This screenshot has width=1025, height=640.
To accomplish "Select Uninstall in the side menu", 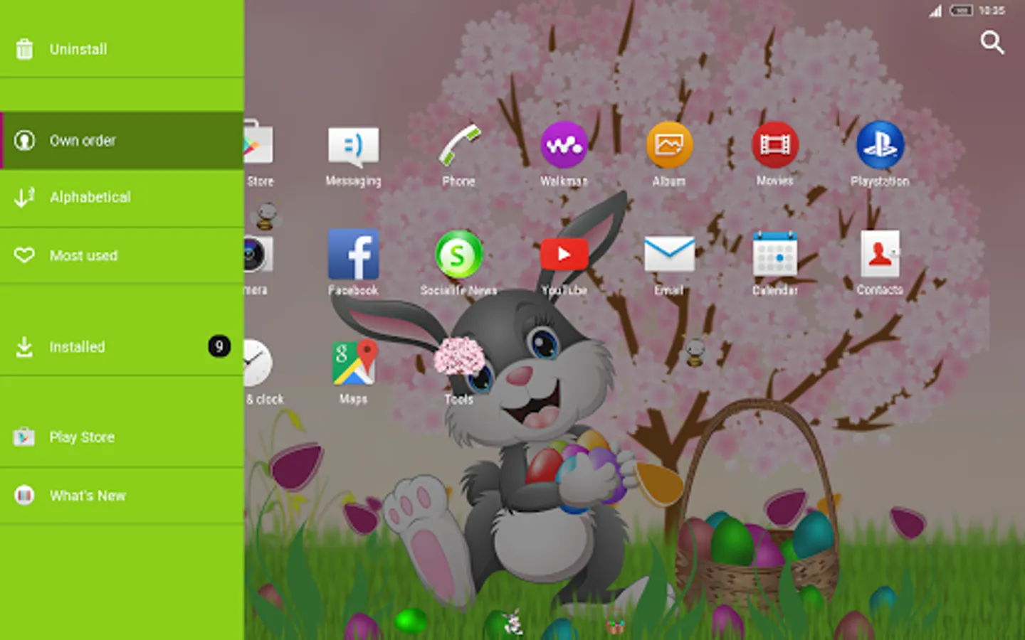I will [x=122, y=50].
